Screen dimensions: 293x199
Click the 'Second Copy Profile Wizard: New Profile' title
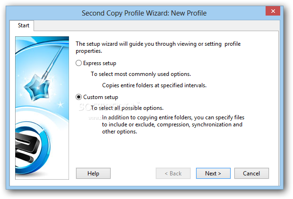tap(144, 13)
